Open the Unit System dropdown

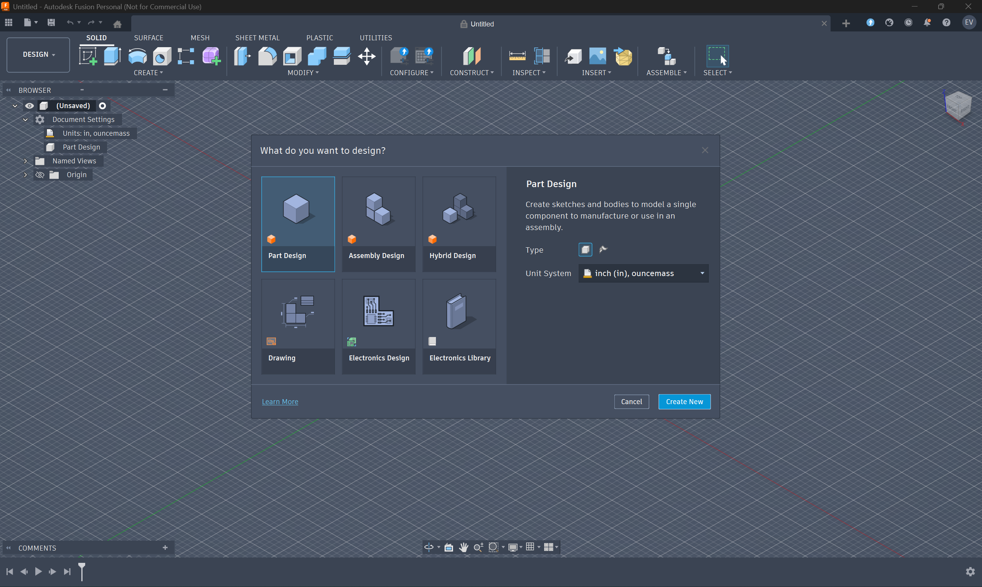pyautogui.click(x=643, y=273)
